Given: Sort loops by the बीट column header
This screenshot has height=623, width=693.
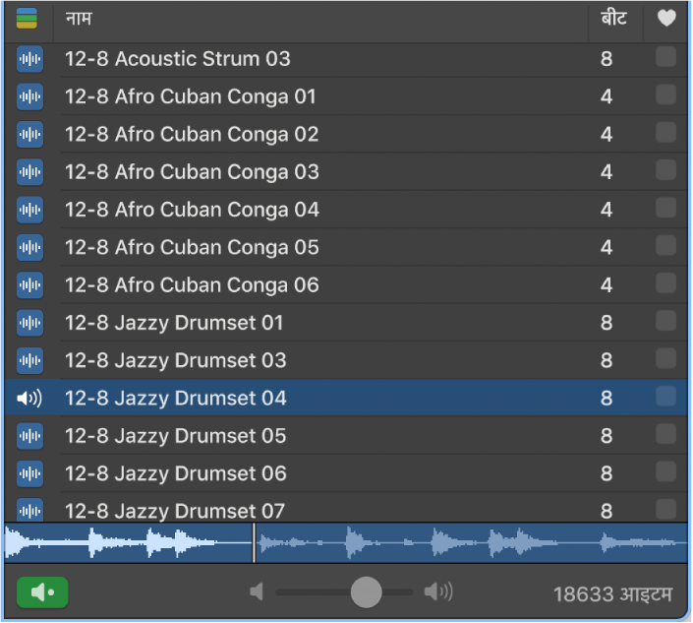Looking at the screenshot, I should click(613, 19).
